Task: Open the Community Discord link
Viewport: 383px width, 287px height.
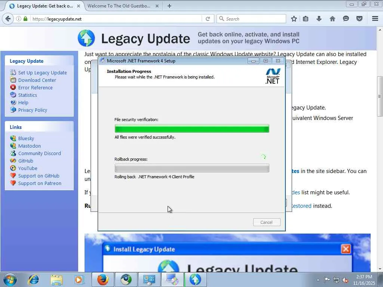Action: pyautogui.click(x=40, y=153)
